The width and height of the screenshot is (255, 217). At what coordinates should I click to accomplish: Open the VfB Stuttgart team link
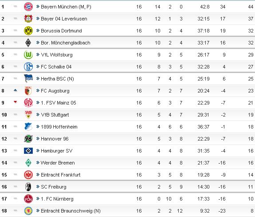point(55,115)
